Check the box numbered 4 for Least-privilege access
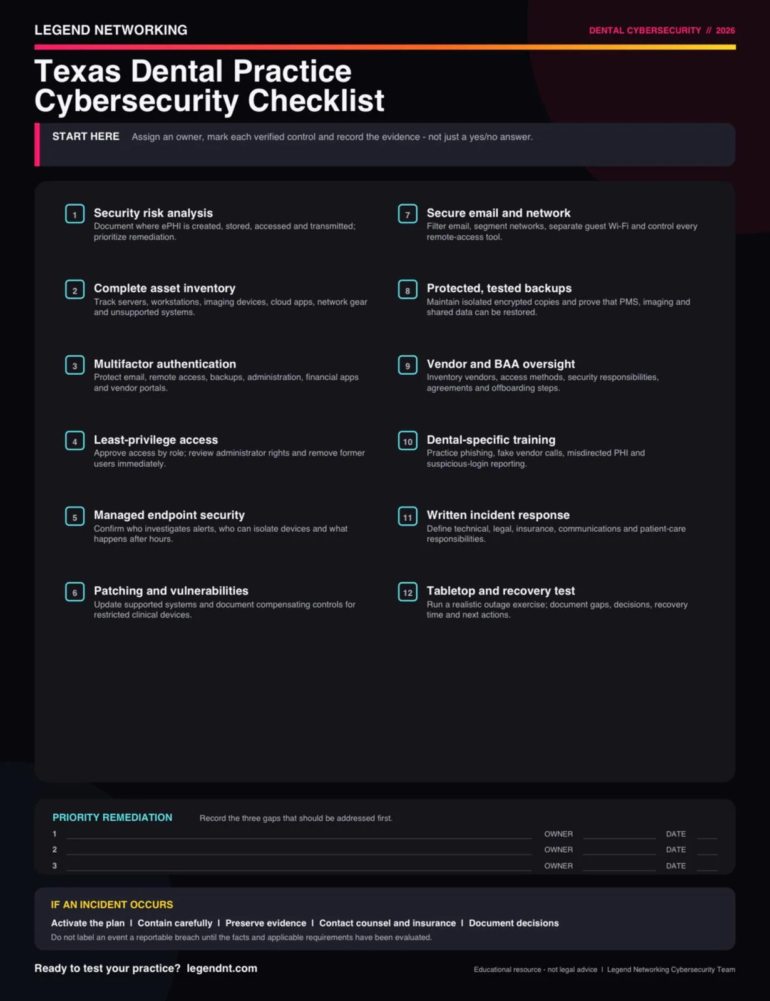This screenshot has height=1001, width=770. (74, 441)
